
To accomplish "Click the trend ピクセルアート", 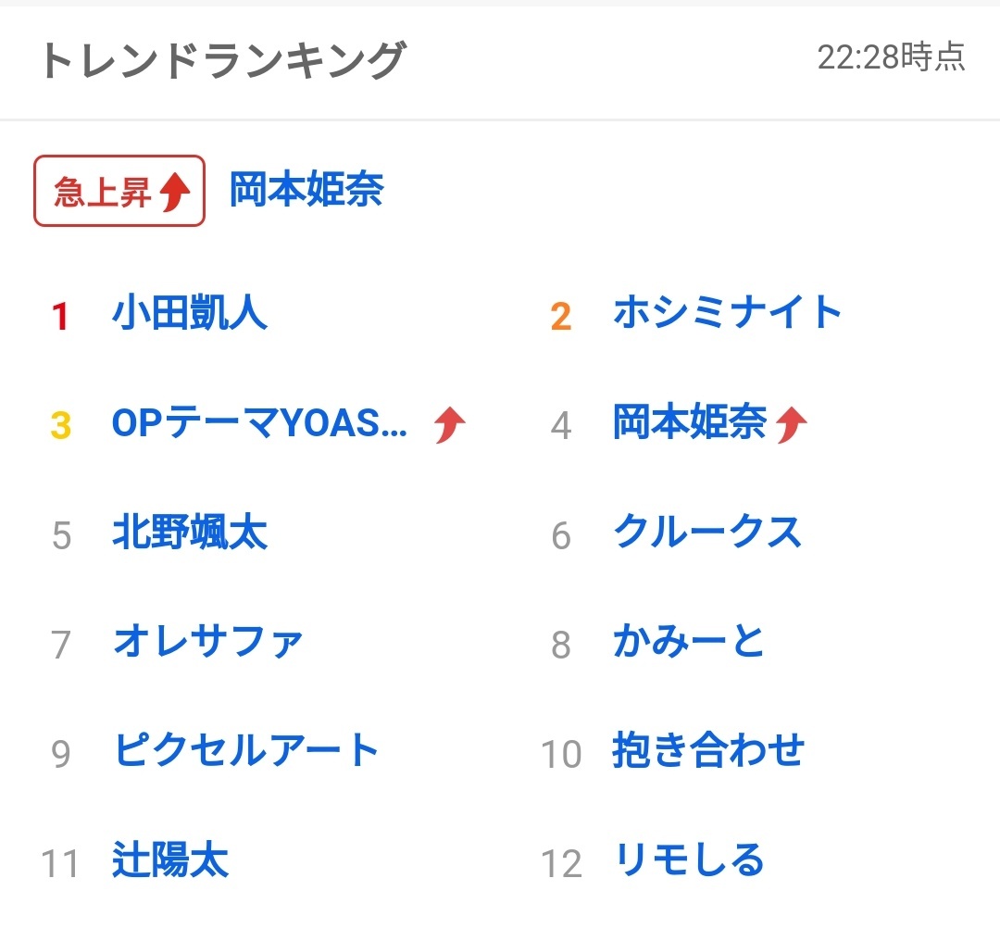I will coord(246,751).
